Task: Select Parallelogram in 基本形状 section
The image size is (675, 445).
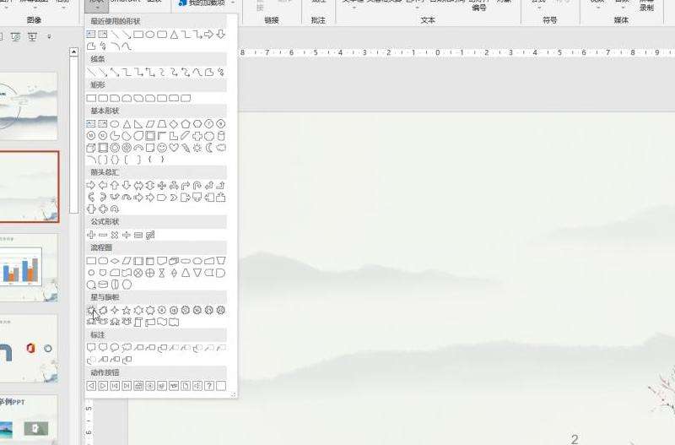Action: 150,124
